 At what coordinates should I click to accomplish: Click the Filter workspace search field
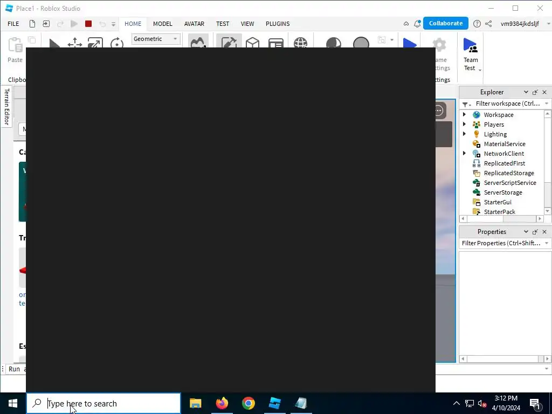tap(508, 103)
